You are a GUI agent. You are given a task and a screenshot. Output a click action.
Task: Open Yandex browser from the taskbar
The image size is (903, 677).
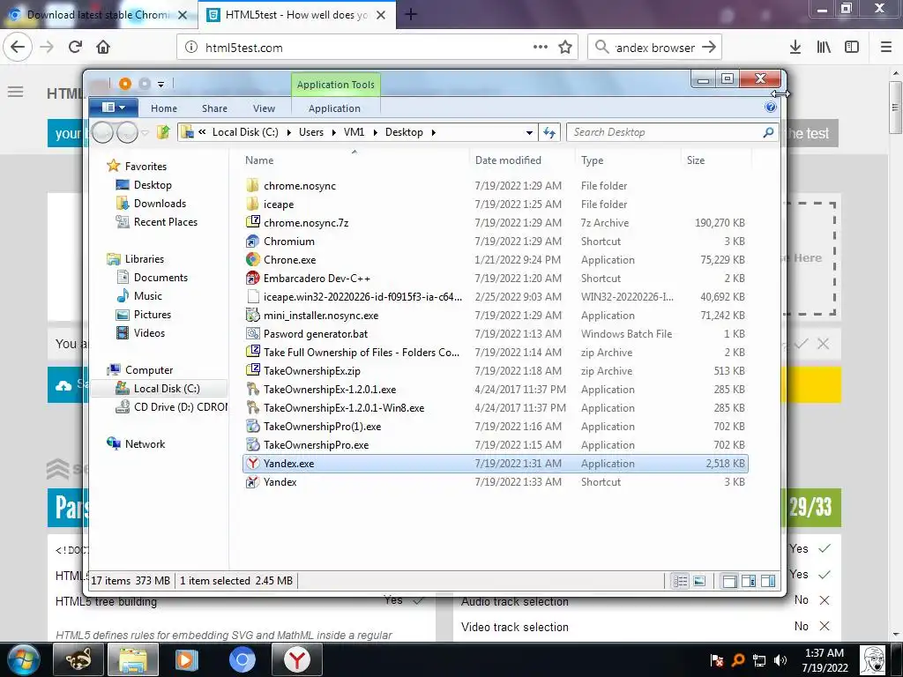[x=296, y=659]
